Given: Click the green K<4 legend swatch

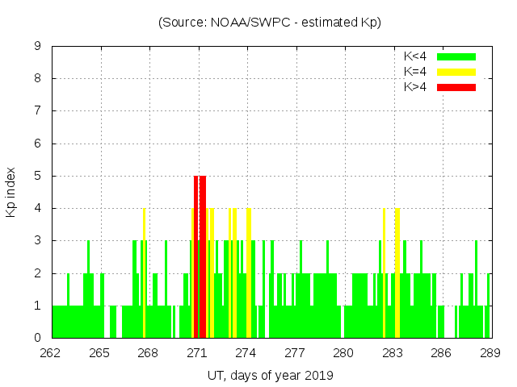Looking at the screenshot, I should click(456, 56).
